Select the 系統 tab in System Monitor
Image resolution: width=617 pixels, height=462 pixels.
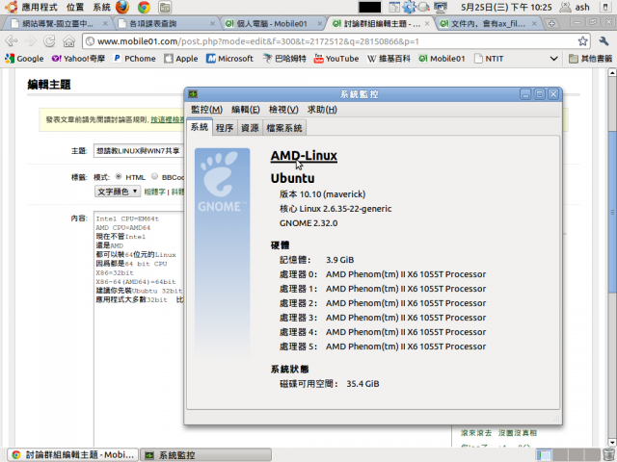pos(200,127)
